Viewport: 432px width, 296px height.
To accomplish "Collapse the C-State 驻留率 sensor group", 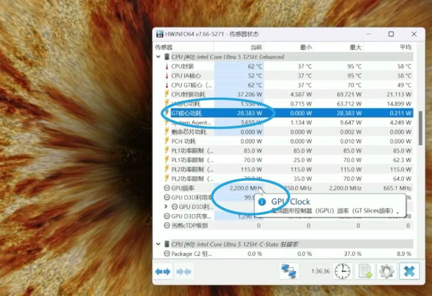I will [158, 244].
